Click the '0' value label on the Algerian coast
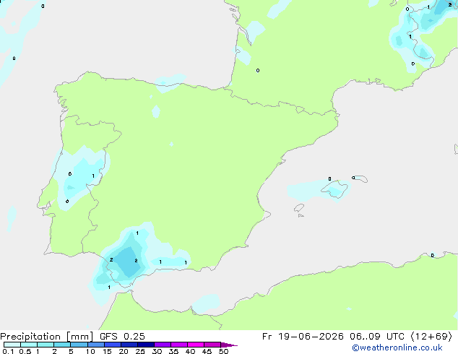This screenshot has height=354, width=458. point(432,256)
